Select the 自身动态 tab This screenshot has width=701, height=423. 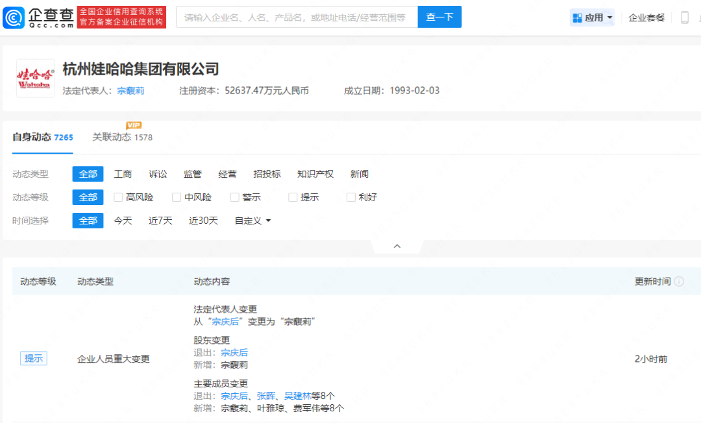pyautogui.click(x=34, y=137)
